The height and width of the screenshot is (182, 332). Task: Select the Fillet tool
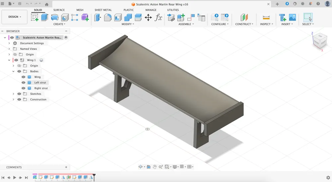(x=108, y=18)
